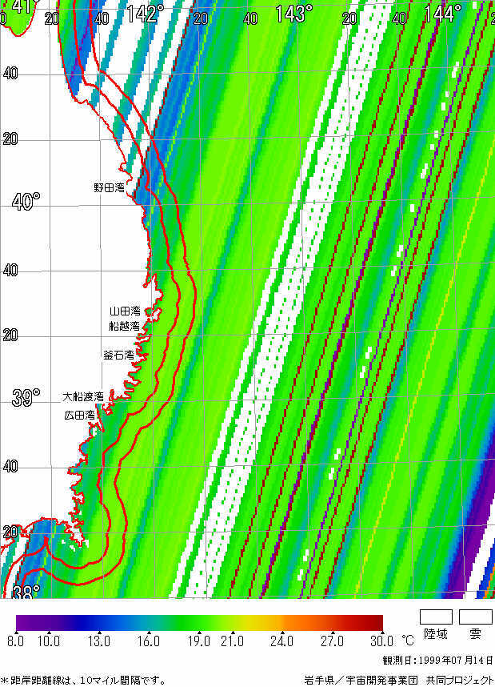Click the white legend box above 陸域

436,617
